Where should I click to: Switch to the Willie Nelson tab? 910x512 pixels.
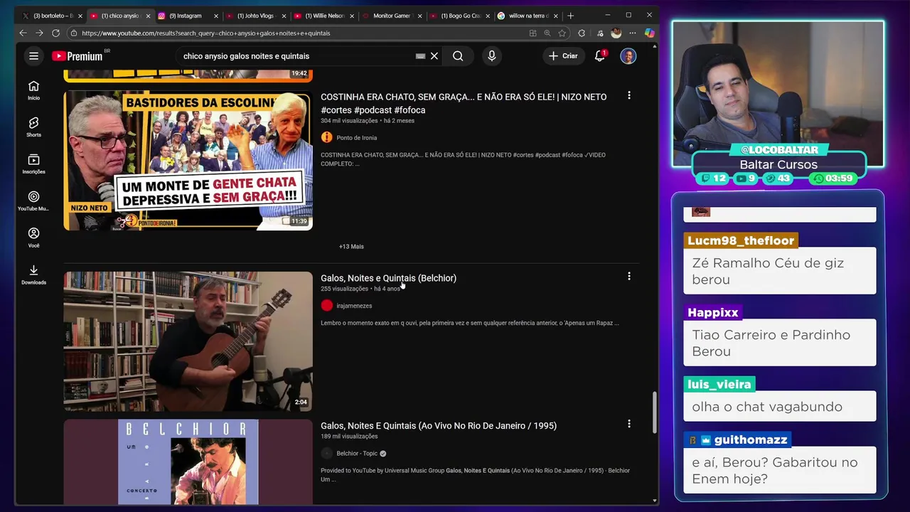point(323,16)
